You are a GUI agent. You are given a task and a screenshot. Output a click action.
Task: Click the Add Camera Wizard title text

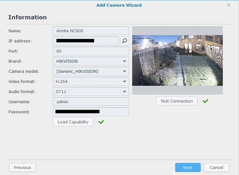tap(119, 5)
